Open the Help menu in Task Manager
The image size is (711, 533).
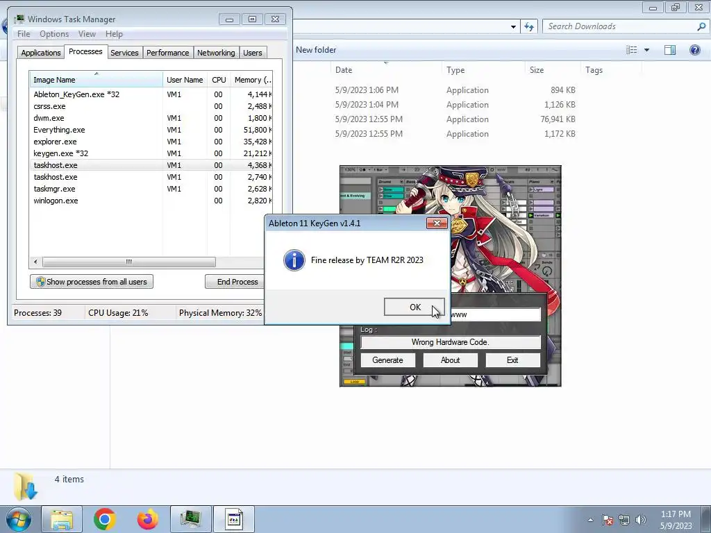tap(114, 34)
